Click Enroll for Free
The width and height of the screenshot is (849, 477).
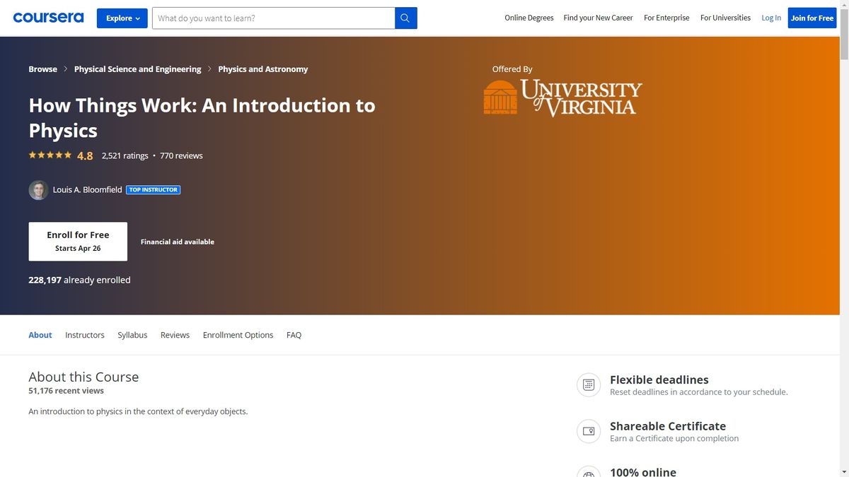[x=78, y=241]
